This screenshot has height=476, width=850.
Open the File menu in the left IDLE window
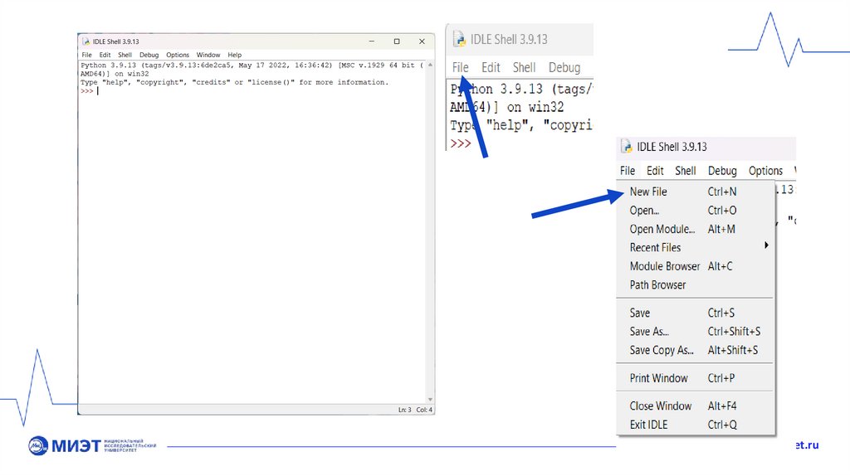coord(86,55)
